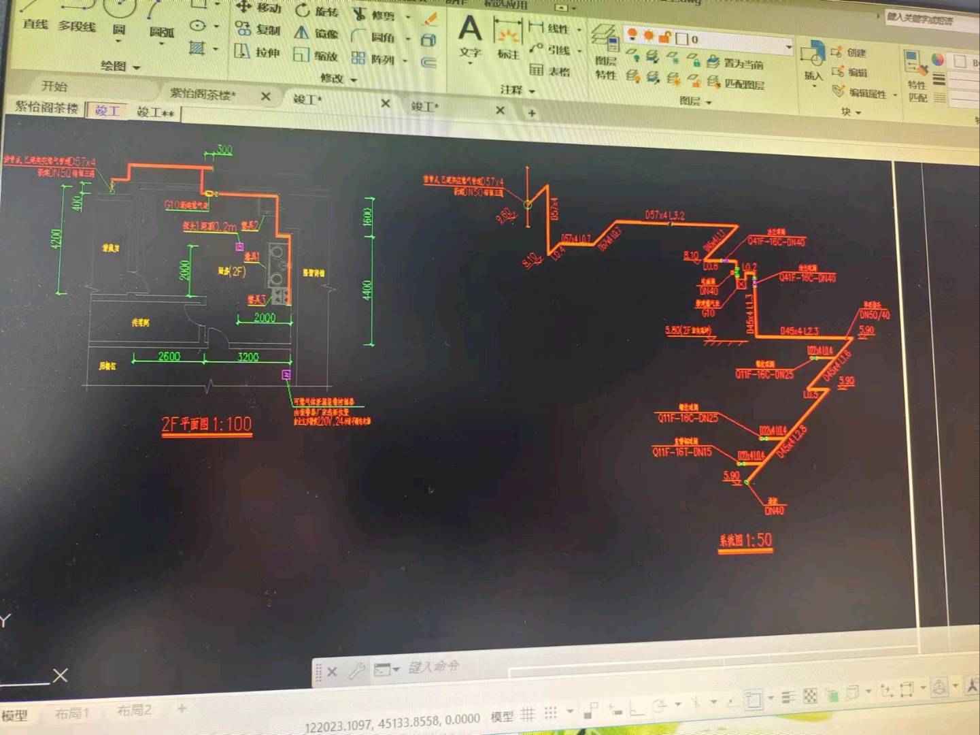Viewport: 980px width, 735px height.
Task: Select the 多段线 polyline tool
Action: pos(77,19)
